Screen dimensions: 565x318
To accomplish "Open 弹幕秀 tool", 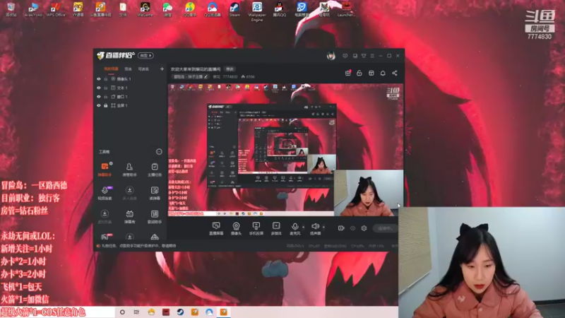I will tap(129, 217).
